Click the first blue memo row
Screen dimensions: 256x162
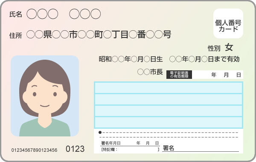click(x=169, y=88)
